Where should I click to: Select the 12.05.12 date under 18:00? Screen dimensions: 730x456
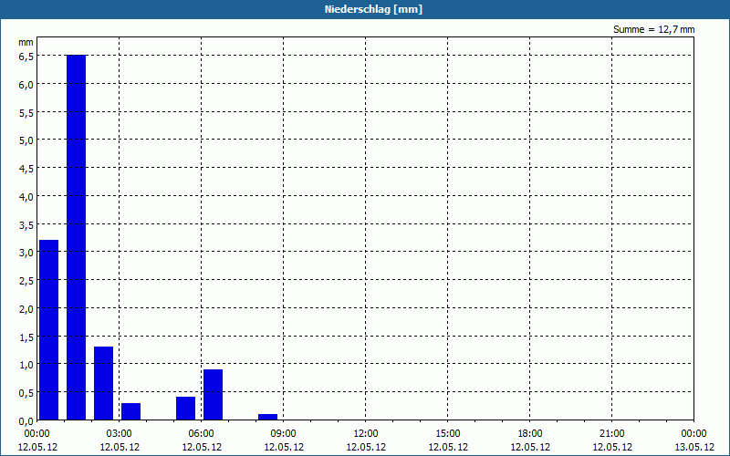530,448
